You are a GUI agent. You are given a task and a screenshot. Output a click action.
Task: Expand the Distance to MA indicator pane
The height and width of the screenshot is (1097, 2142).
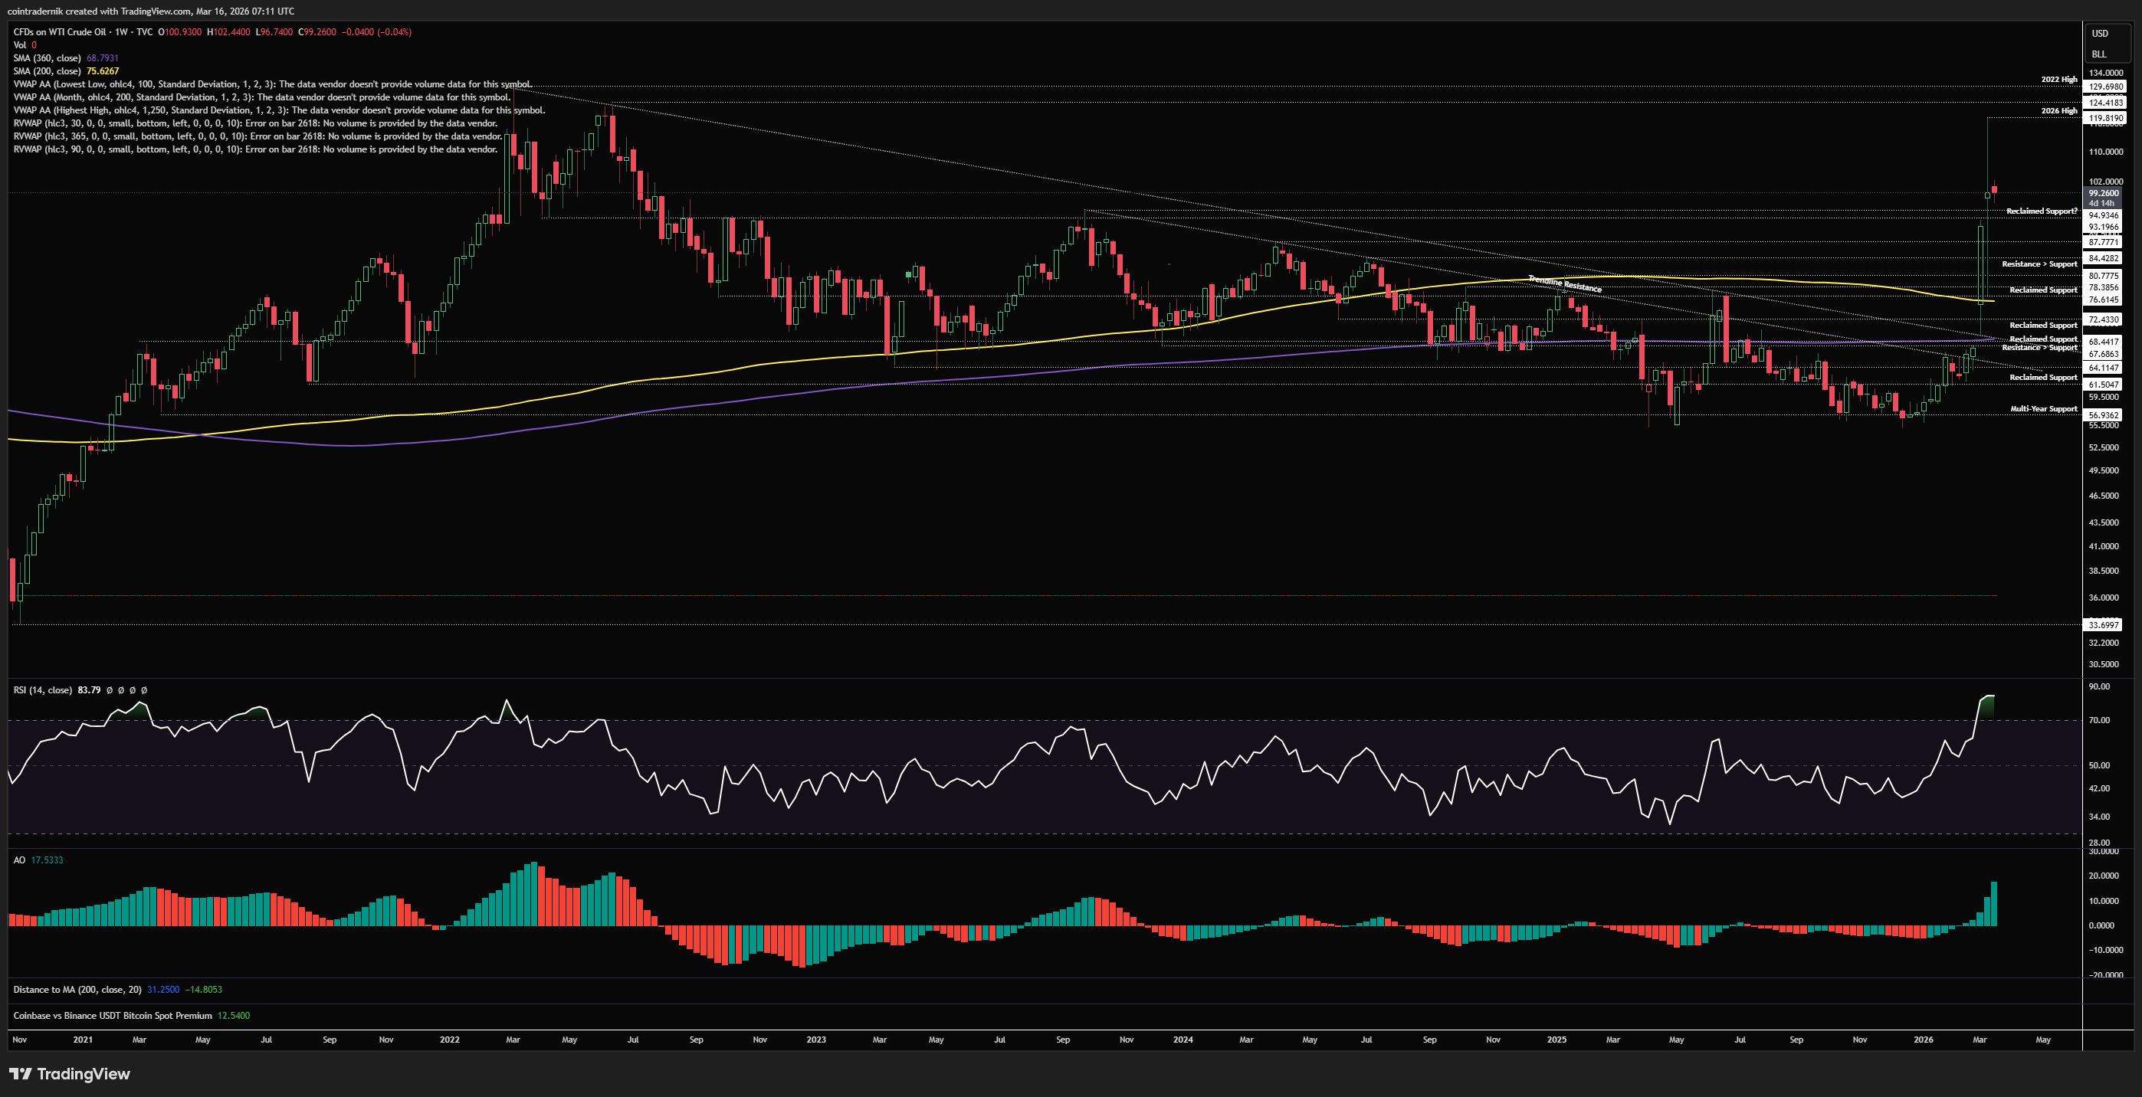pyautogui.click(x=77, y=990)
